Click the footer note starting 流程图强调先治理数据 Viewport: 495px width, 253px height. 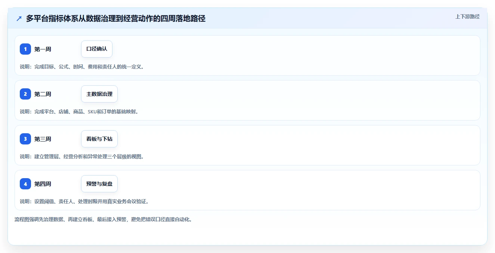point(103,219)
